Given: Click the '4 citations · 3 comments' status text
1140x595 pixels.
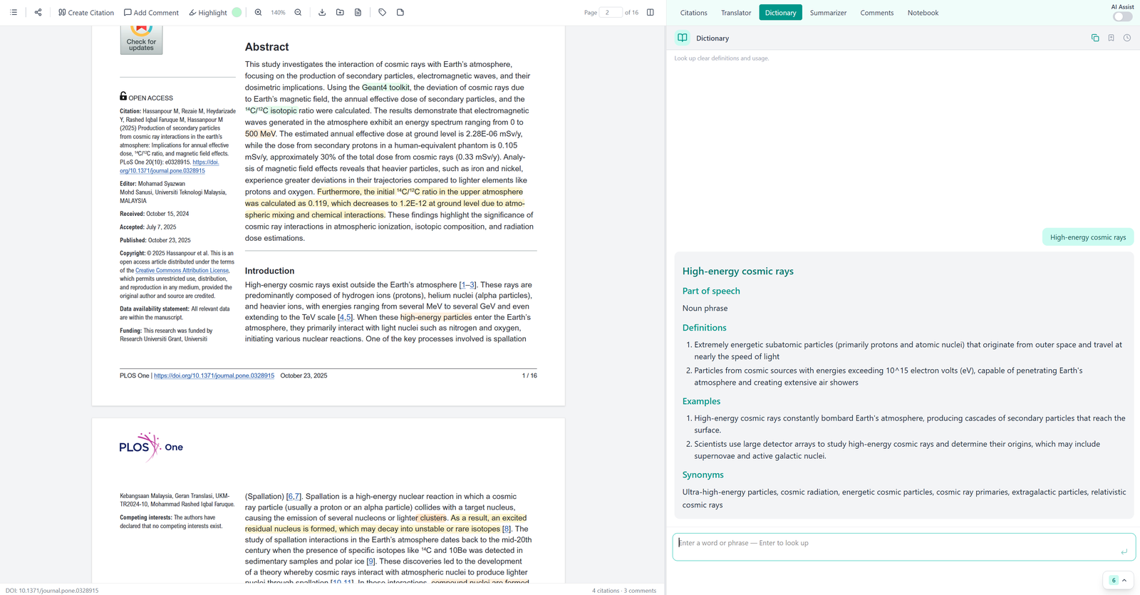Looking at the screenshot, I should click(623, 590).
